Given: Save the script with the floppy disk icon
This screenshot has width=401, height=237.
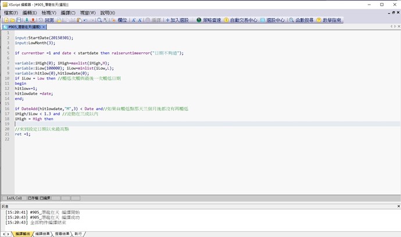Looking at the screenshot, I should click(x=19, y=20).
